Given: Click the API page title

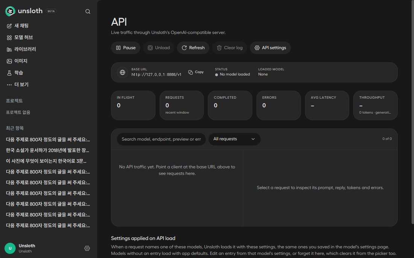Looking at the screenshot, I should [119, 22].
